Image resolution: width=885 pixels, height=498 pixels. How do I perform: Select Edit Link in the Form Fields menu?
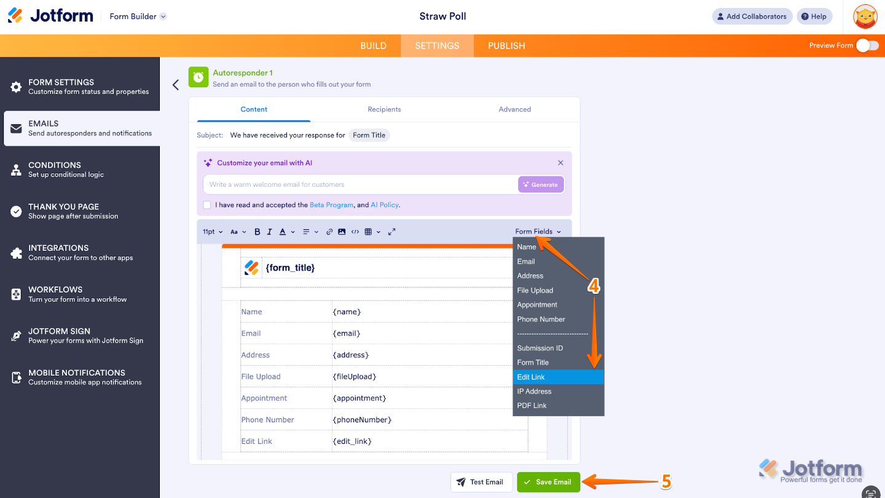(532, 377)
